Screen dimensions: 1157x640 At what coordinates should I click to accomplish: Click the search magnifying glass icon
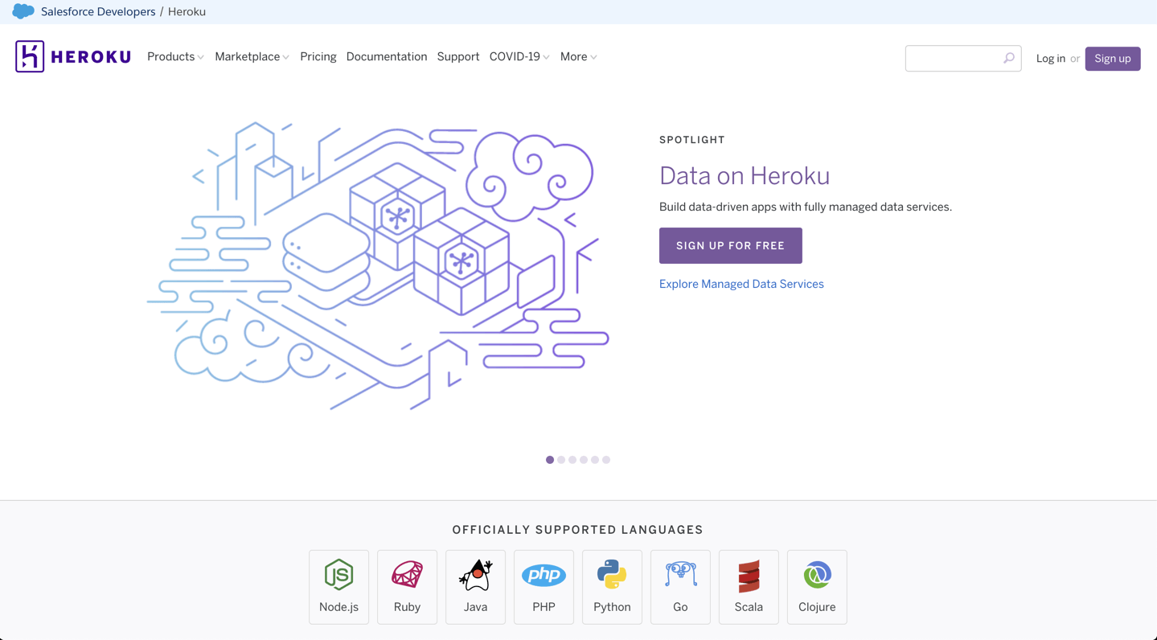point(1008,58)
